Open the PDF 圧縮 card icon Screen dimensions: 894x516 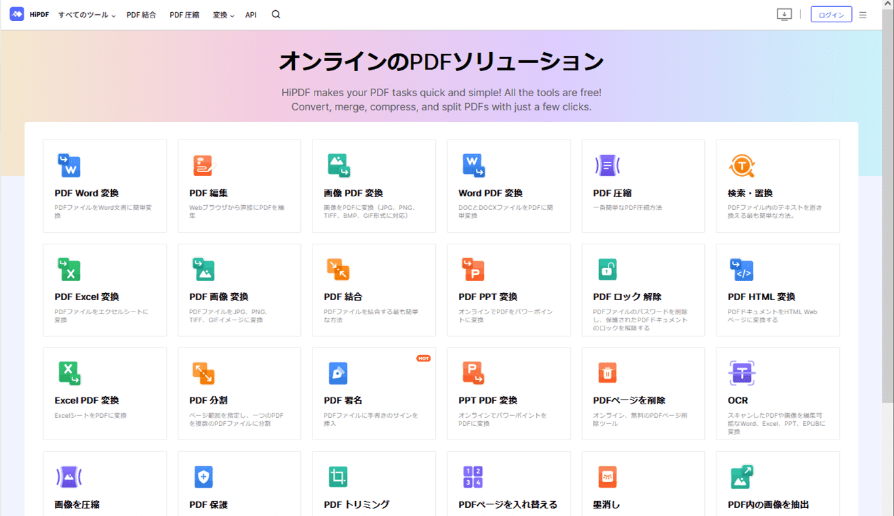coord(607,165)
